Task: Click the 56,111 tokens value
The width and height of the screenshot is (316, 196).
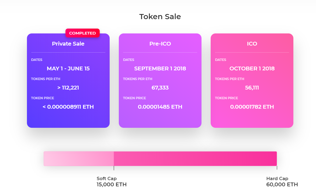Action: (252, 88)
